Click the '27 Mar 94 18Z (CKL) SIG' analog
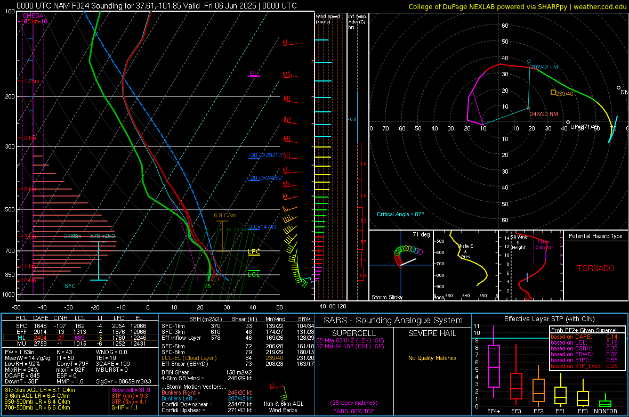This screenshot has width=629, height=417. (350, 346)
